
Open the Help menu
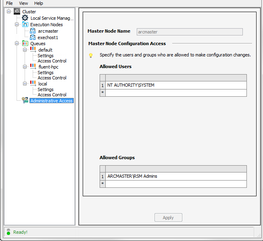click(x=39, y=3)
